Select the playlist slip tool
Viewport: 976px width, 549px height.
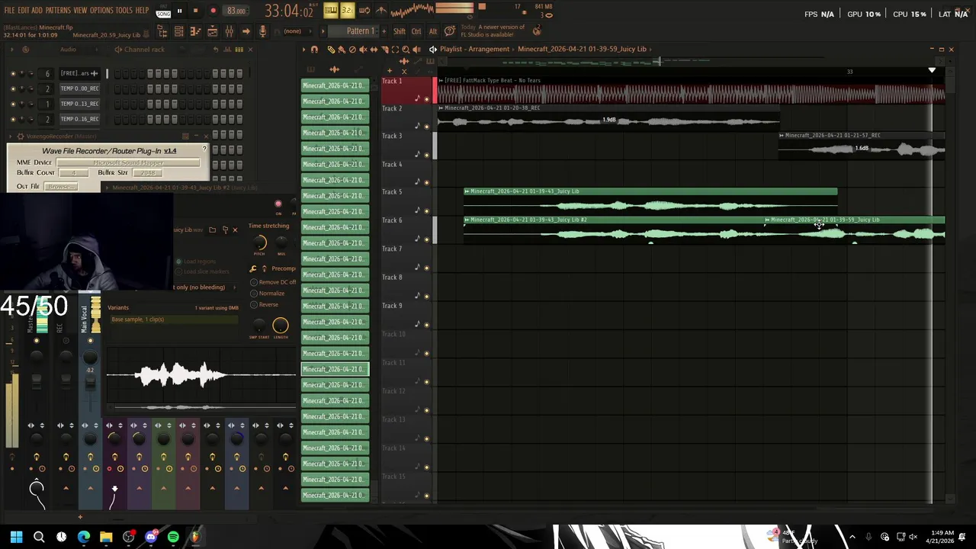click(x=374, y=50)
